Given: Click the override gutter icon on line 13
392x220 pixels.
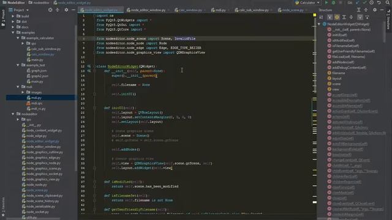Looking at the screenshot, I should (89, 71).
